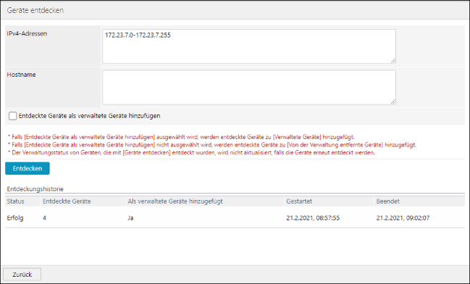The width and height of the screenshot is (470, 284).
Task: Click the Geräte entdecken title bar
Action: click(235, 10)
